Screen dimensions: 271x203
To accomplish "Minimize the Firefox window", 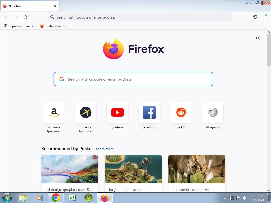I will click(249, 3).
